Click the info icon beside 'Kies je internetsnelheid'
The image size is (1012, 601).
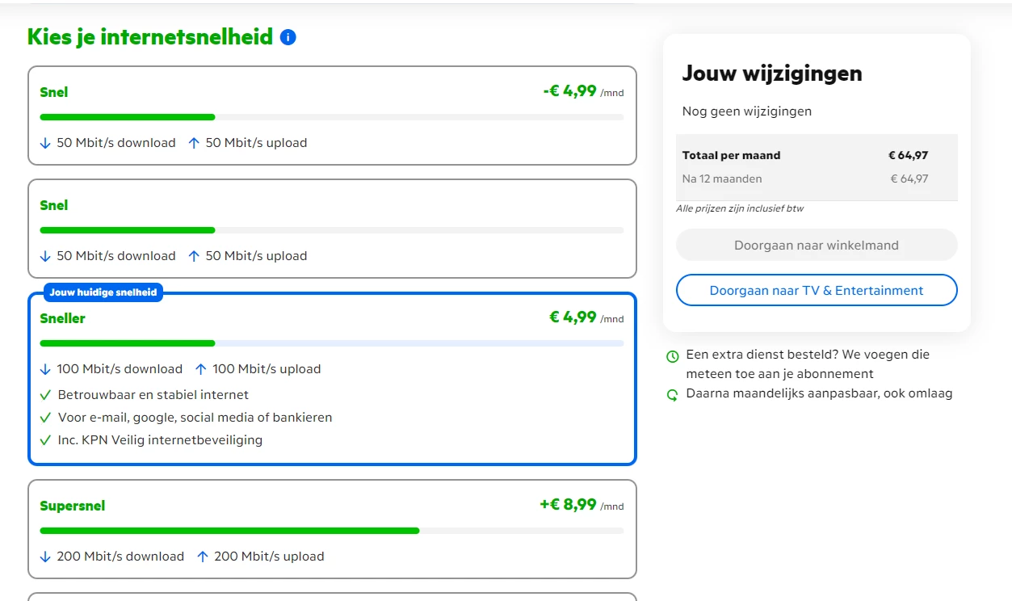(x=288, y=37)
